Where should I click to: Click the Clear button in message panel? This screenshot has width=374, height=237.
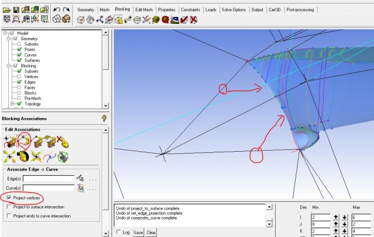pyautogui.click(x=151, y=232)
